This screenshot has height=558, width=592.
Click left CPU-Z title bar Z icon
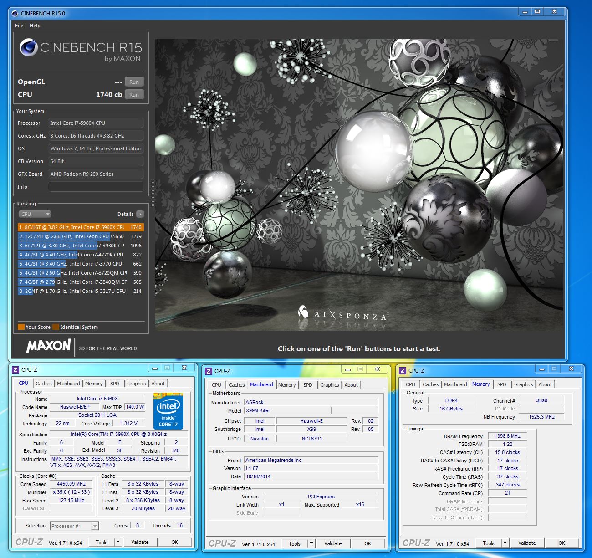tap(15, 370)
